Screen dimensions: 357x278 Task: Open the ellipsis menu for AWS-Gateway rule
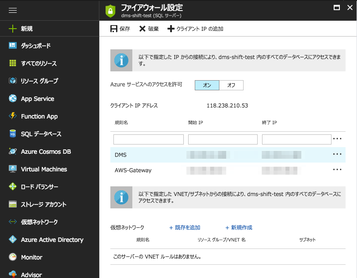click(337, 169)
